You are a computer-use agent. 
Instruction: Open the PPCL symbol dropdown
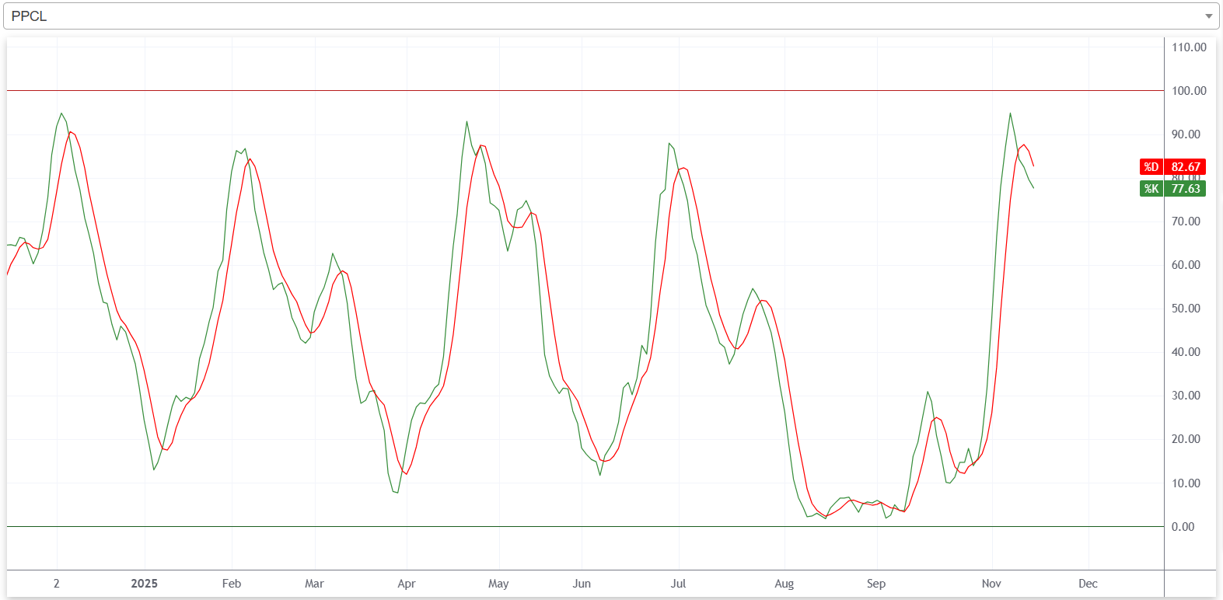(610, 16)
